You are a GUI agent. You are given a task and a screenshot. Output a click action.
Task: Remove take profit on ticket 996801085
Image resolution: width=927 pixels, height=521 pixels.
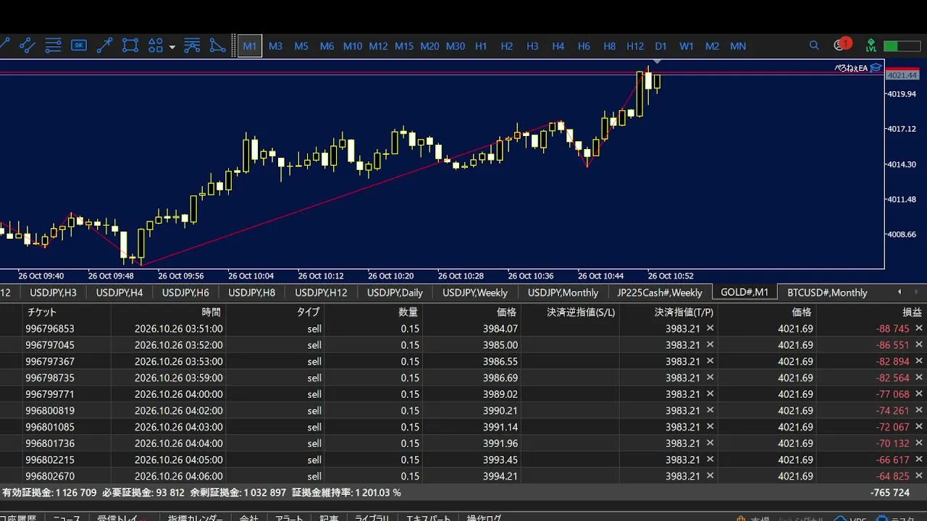[x=710, y=426]
